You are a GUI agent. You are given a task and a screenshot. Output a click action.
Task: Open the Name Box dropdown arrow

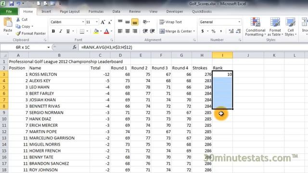48,47
